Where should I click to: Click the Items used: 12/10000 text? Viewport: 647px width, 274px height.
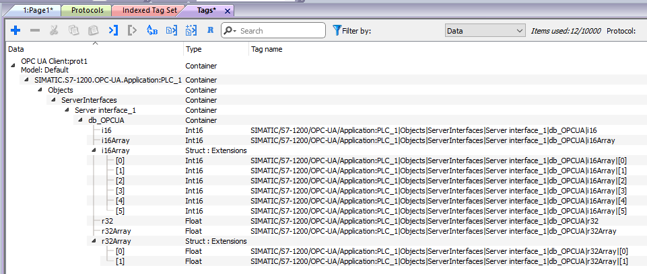point(566,31)
